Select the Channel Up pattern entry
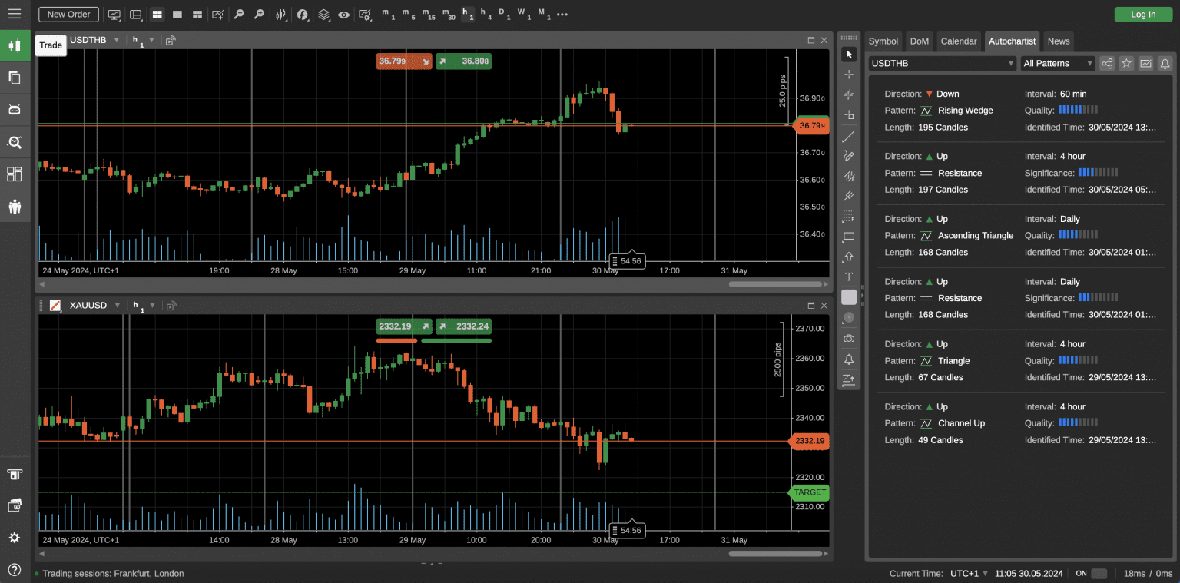Image resolution: width=1180 pixels, height=583 pixels. point(1019,423)
